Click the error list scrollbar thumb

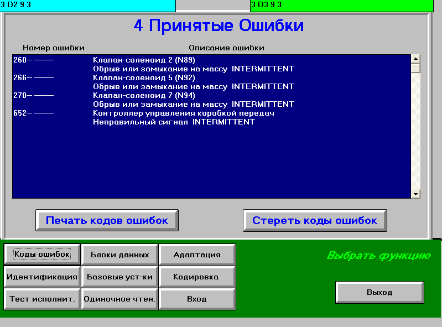click(x=415, y=68)
